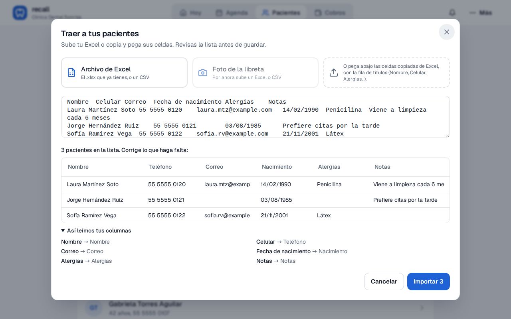
Task: Close the Traer a tus pacientes dialog
Action: coord(447,32)
